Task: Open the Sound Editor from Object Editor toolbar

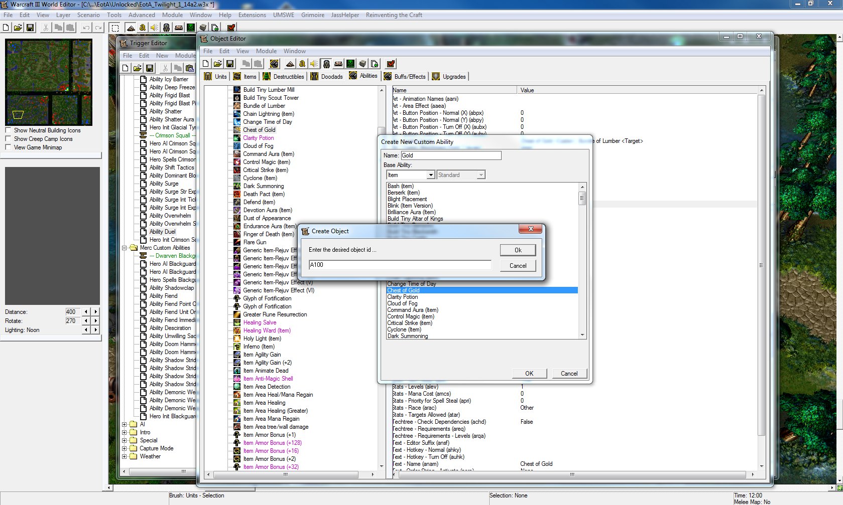Action: 314,64
